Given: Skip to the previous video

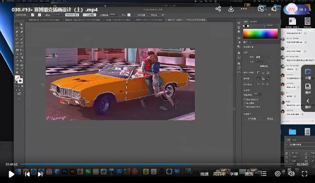Looking at the screenshot, I should pyautogui.click(x=27, y=174).
